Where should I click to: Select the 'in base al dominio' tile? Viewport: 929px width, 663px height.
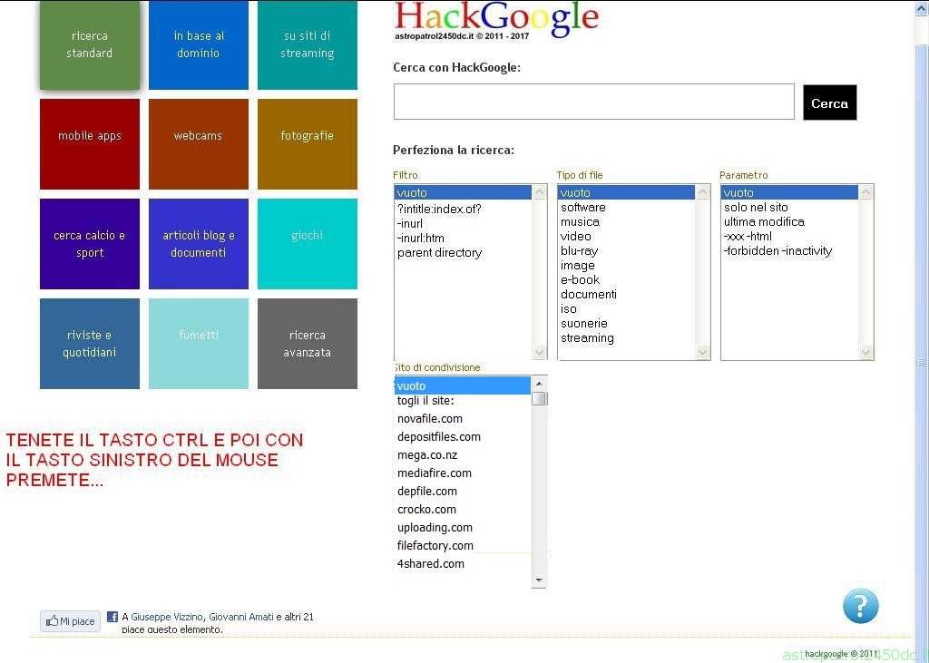(x=199, y=44)
